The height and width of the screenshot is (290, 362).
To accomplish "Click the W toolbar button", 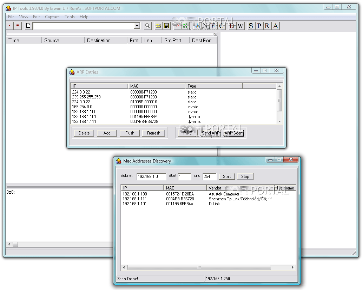I will [x=240, y=26].
